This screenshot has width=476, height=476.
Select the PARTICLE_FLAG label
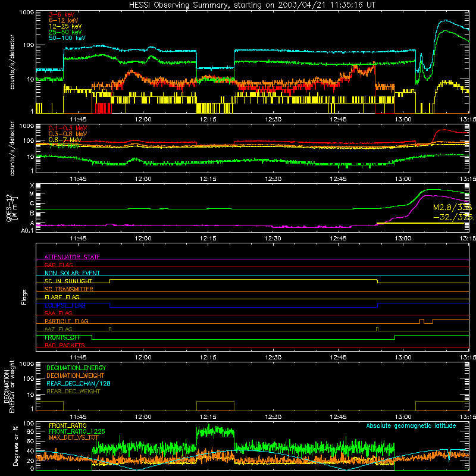[x=67, y=321]
